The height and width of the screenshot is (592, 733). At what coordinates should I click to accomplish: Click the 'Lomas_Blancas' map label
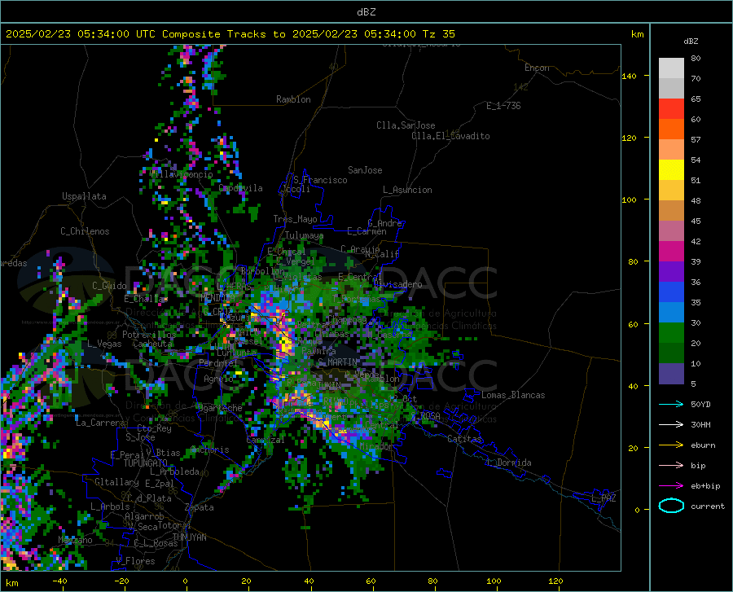[x=513, y=395]
